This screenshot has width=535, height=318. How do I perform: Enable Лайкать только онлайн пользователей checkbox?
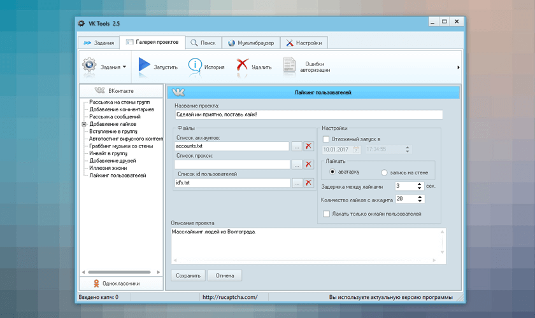pos(327,214)
